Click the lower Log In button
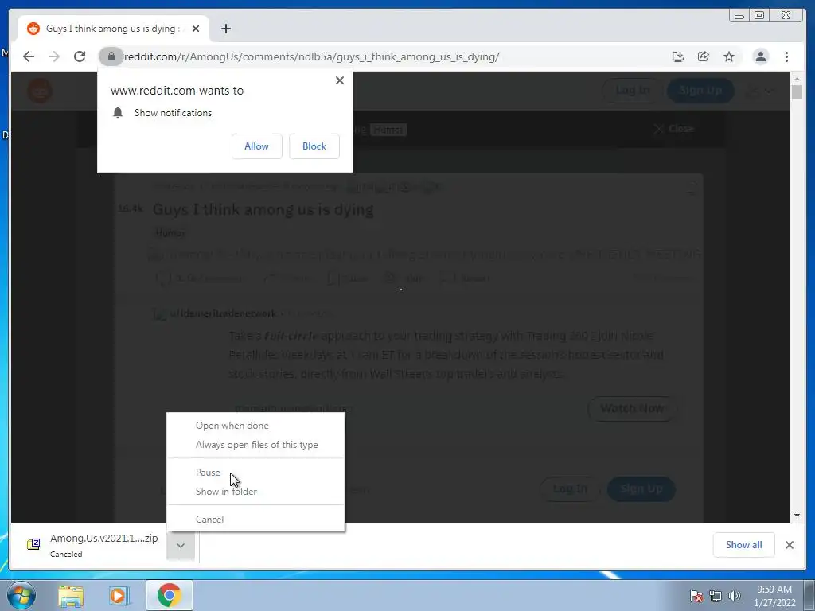 point(570,489)
